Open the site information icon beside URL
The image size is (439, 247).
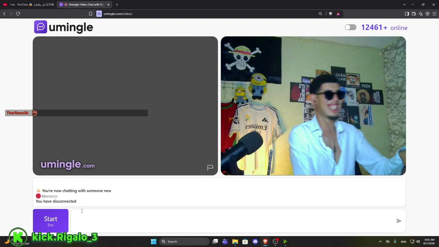pos(99,14)
